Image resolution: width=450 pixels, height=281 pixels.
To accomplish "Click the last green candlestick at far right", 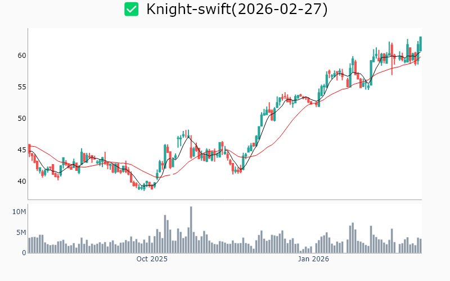I will (420, 43).
